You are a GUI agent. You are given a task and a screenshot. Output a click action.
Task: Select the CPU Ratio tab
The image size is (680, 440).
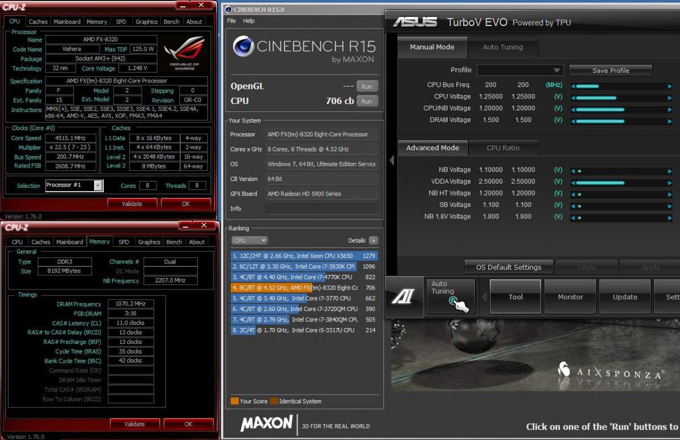pos(503,148)
